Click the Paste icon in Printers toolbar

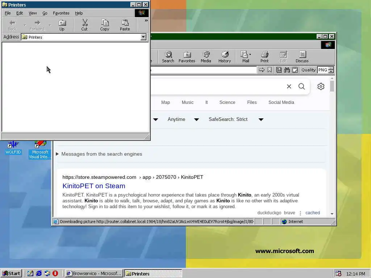tap(125, 25)
